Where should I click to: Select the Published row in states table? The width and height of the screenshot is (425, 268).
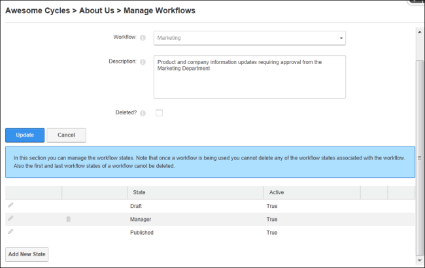(x=210, y=233)
